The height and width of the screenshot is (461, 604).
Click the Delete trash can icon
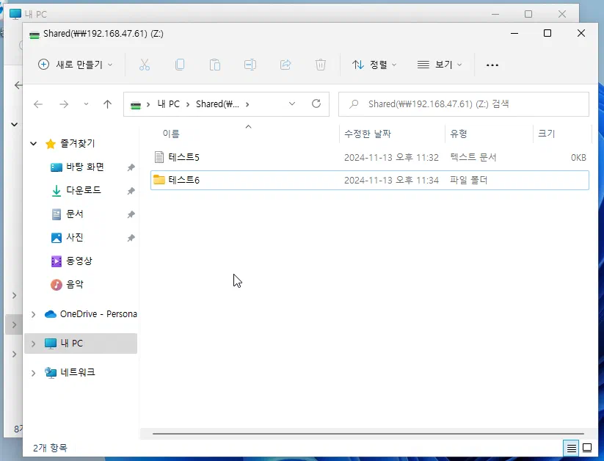(321, 65)
